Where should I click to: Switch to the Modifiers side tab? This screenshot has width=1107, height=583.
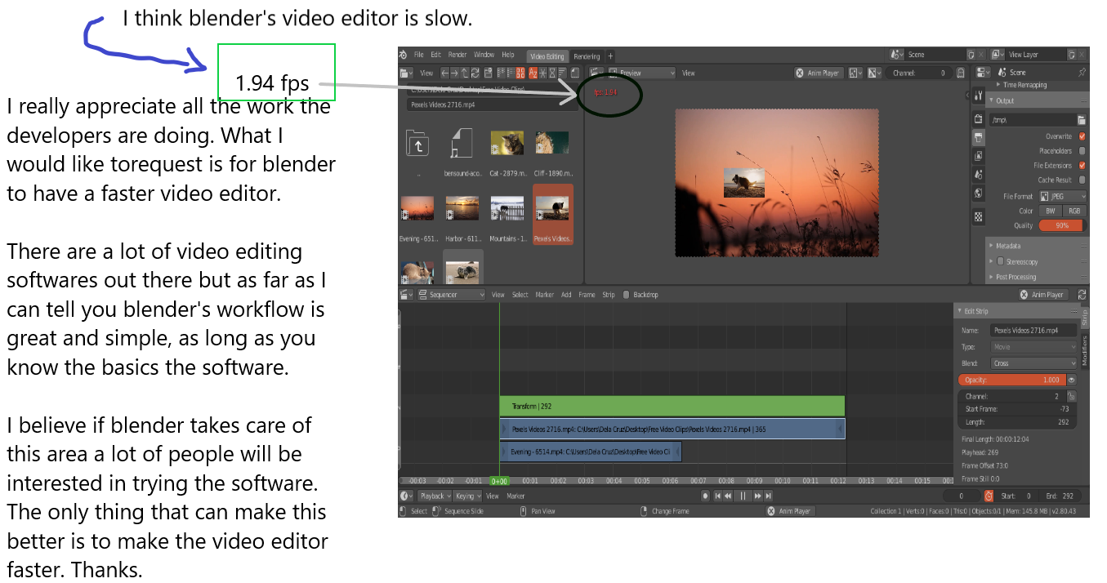click(x=1085, y=349)
